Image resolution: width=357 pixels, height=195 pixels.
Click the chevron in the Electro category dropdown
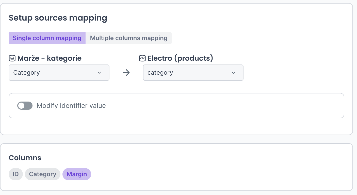[233, 73]
